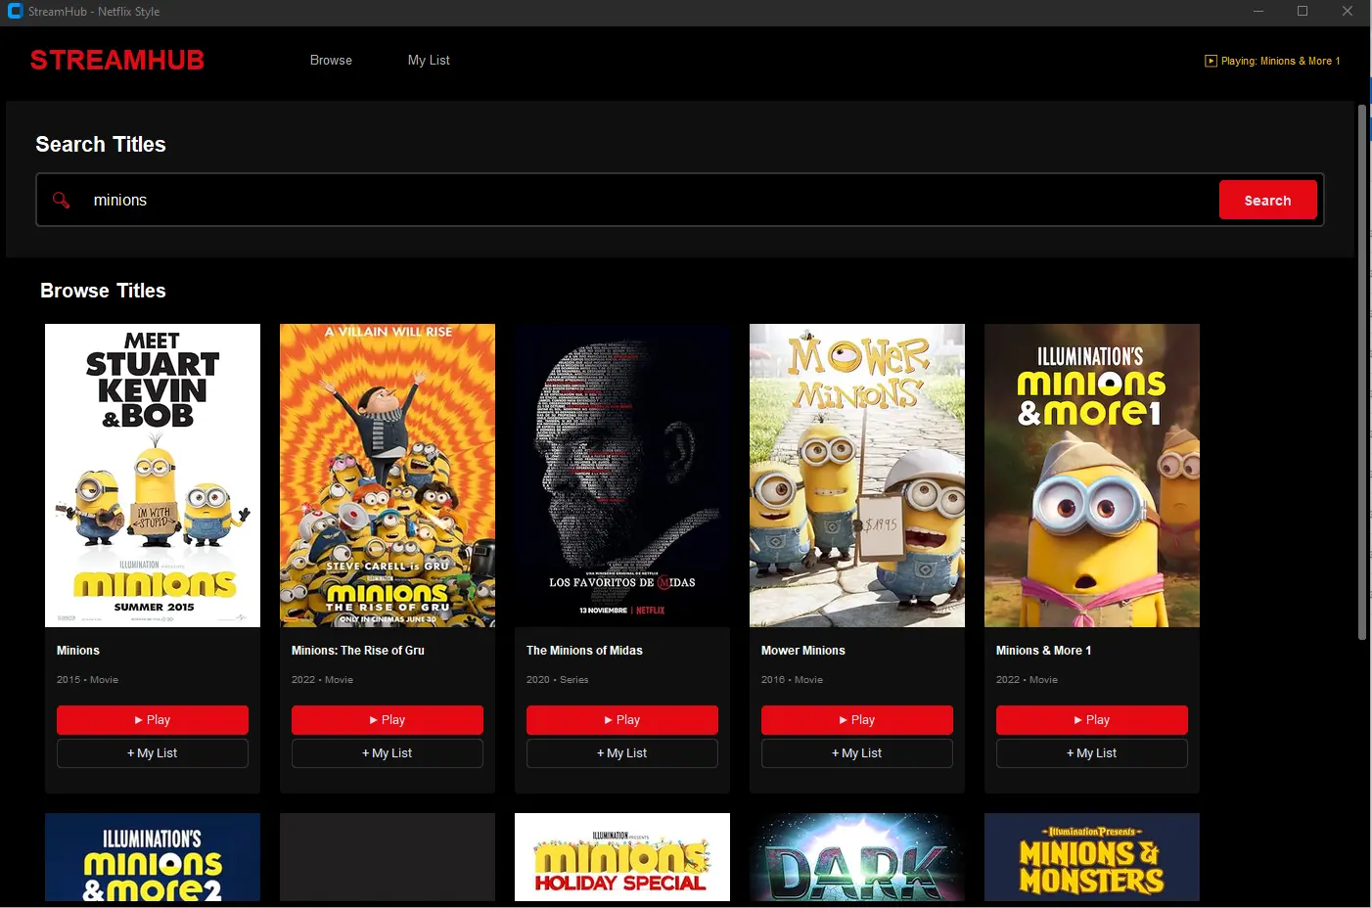Click the StreamHub app icon in title bar
The image size is (1372, 908).
tap(15, 12)
